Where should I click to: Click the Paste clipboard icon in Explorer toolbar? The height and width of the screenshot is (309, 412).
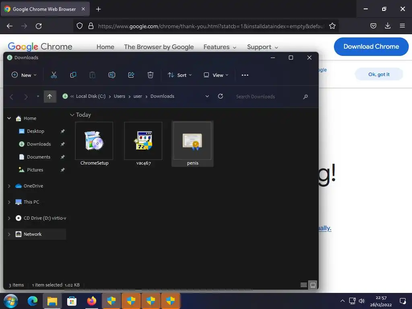point(93,75)
